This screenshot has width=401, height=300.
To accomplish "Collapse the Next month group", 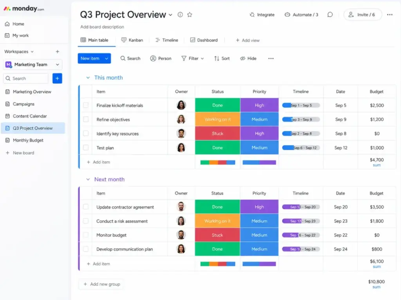I will coord(88,179).
